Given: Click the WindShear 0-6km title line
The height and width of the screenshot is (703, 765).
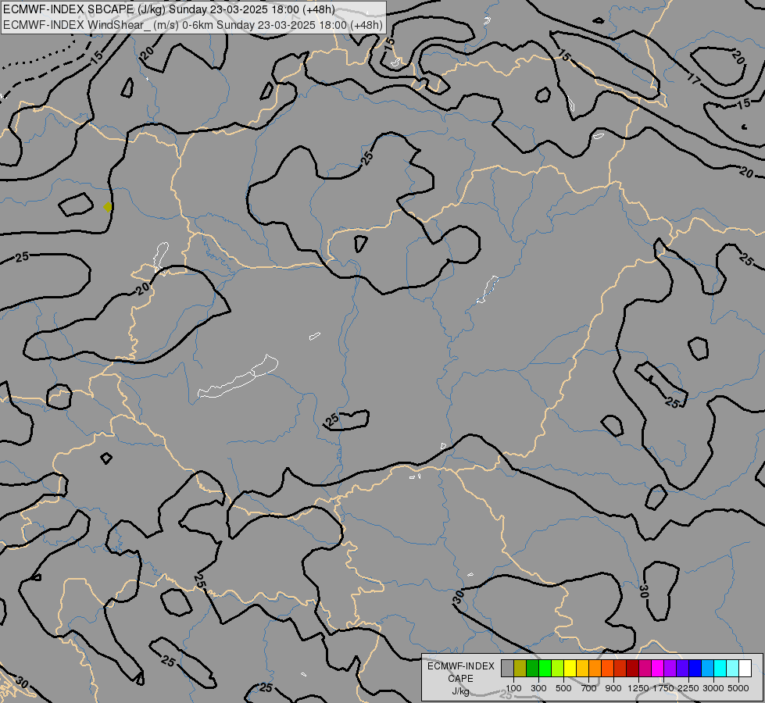Looking at the screenshot, I should click(193, 25).
